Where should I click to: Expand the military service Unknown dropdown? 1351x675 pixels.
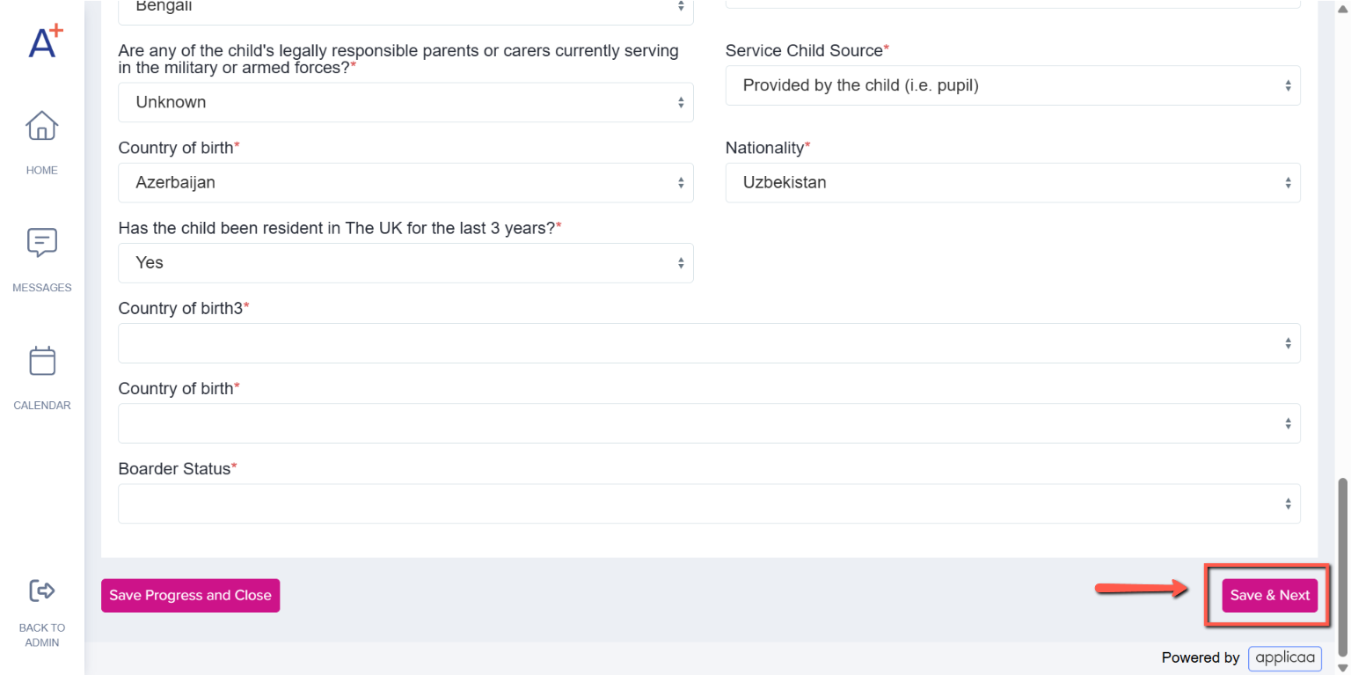coord(405,102)
